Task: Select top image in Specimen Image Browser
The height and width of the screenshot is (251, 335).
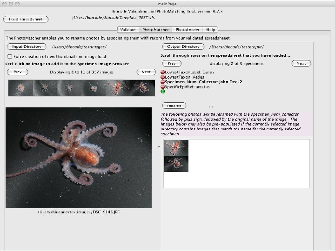Action: click(x=176, y=148)
